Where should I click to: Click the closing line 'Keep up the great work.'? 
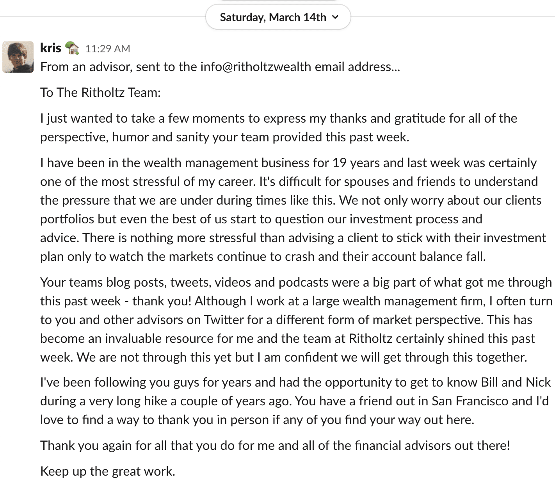click(x=108, y=471)
